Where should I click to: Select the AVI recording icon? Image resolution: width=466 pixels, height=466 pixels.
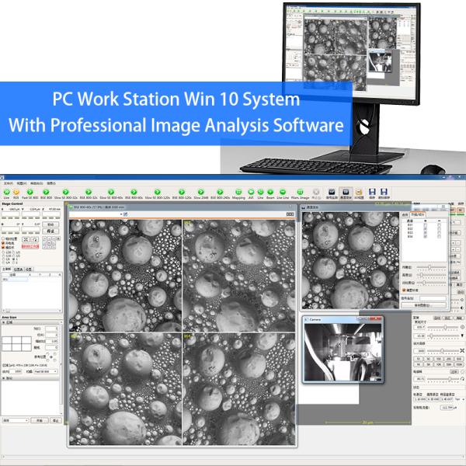click(251, 191)
